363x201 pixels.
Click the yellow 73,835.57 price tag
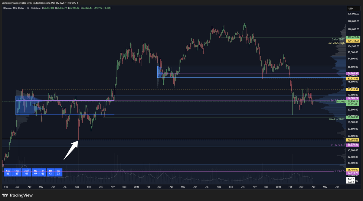click(x=353, y=89)
